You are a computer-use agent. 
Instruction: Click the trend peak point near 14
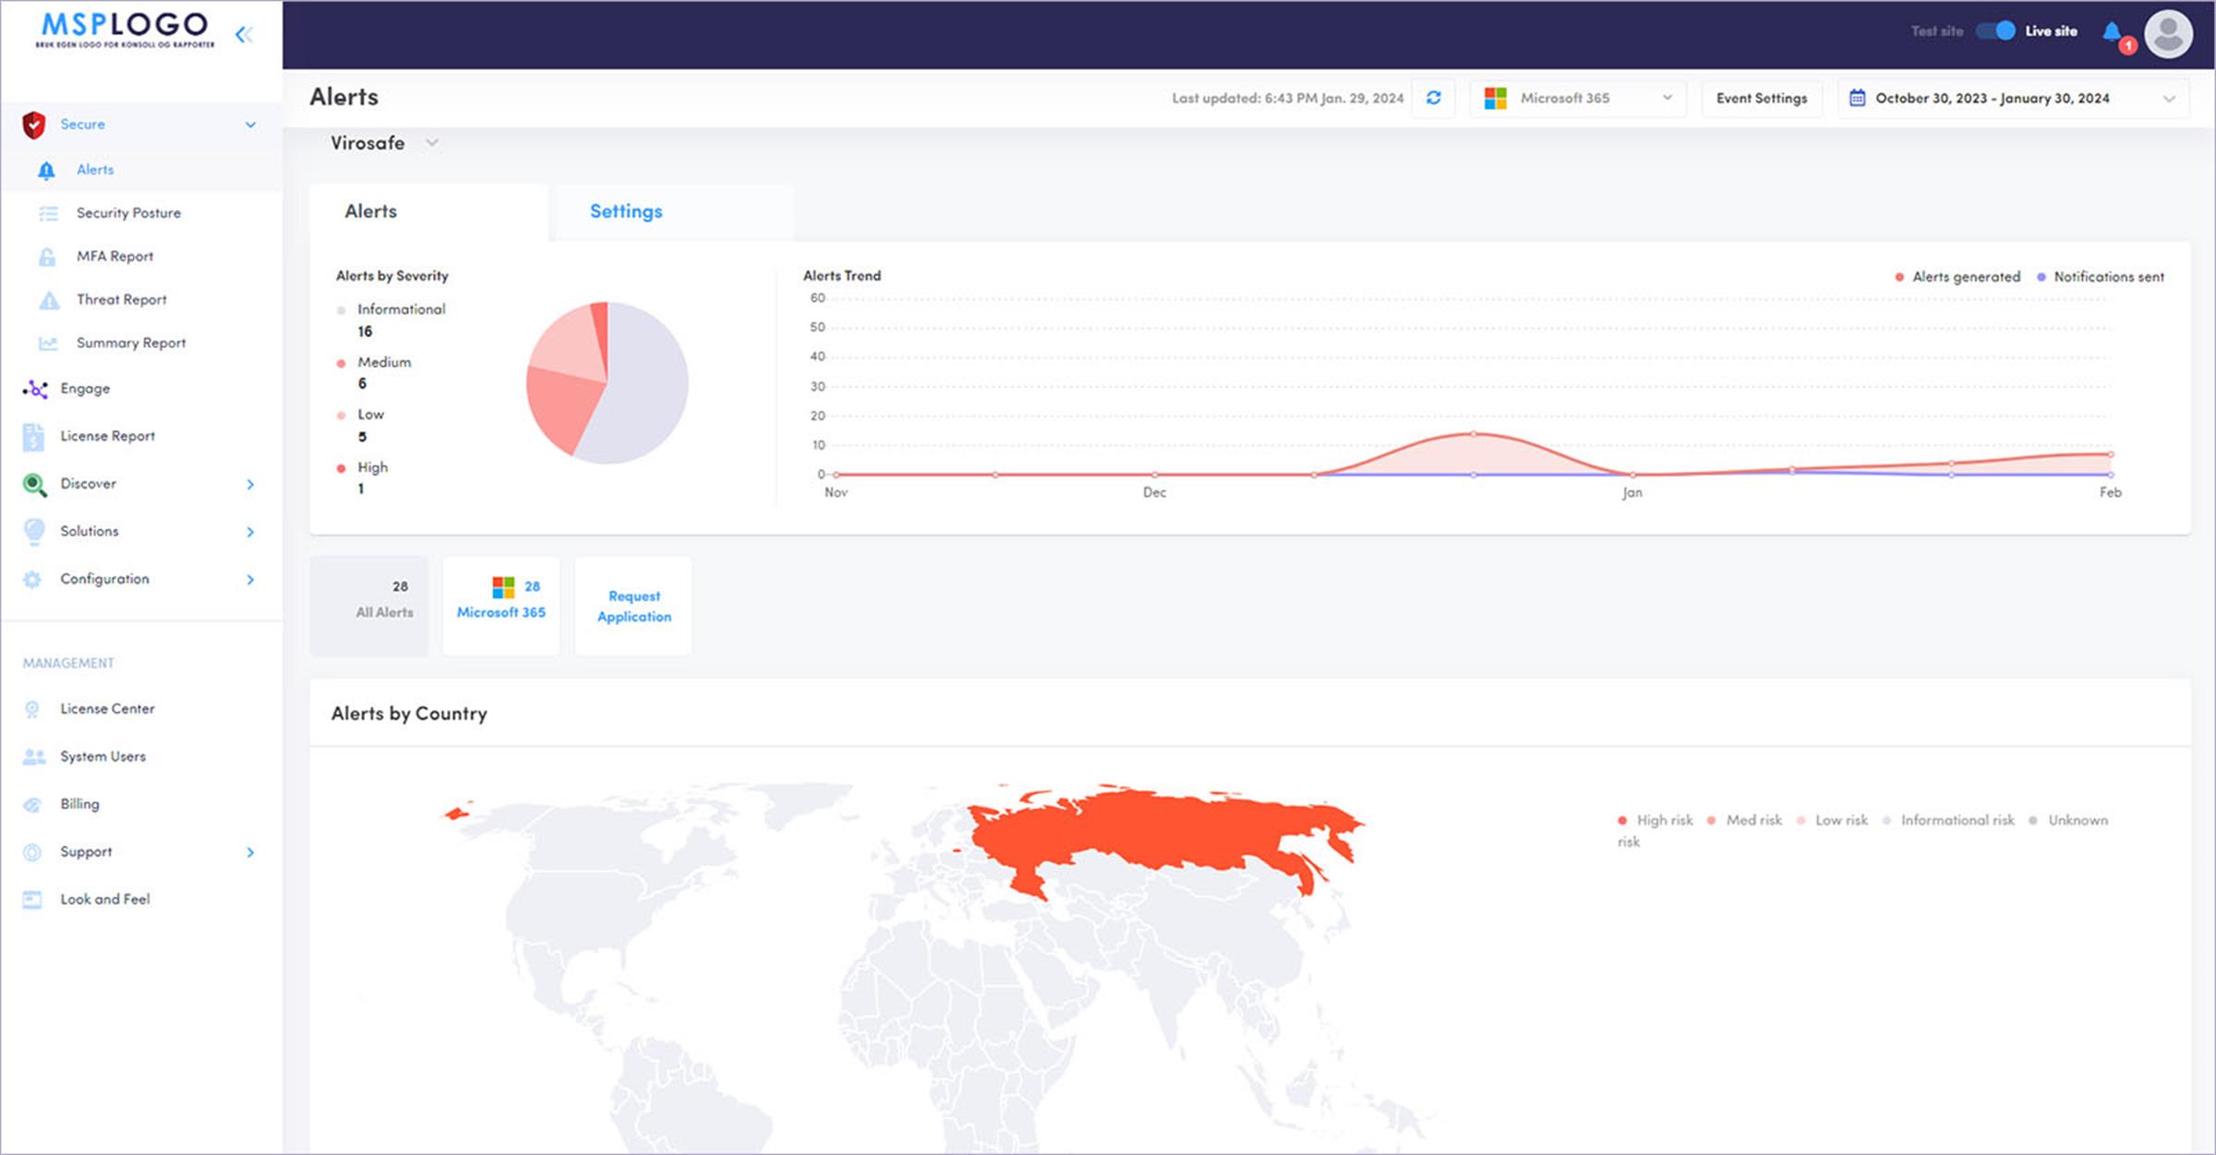tap(1474, 434)
